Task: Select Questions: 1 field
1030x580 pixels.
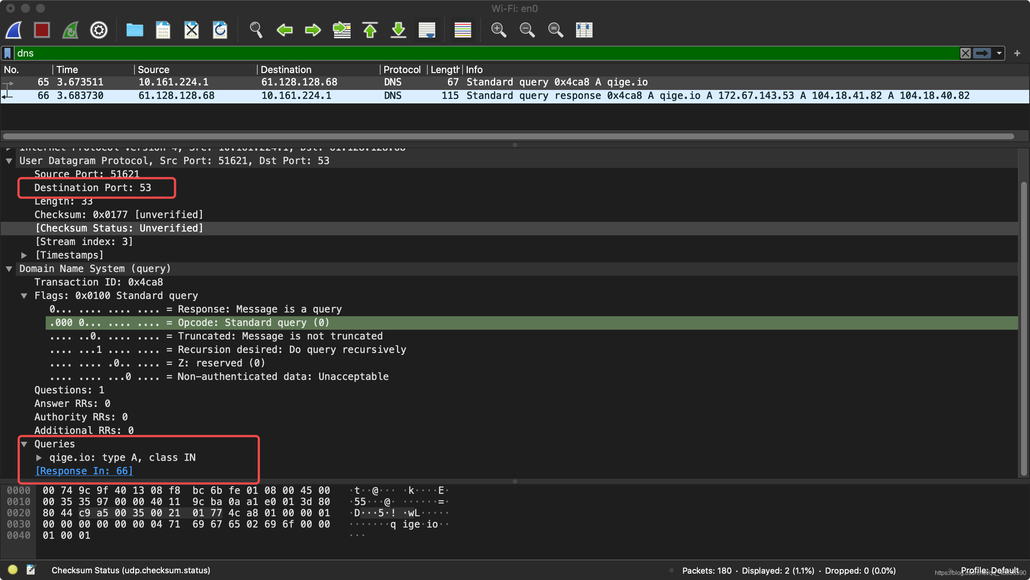Action: [70, 390]
